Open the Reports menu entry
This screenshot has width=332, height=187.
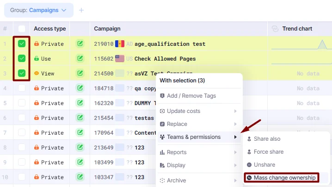click(x=199, y=152)
